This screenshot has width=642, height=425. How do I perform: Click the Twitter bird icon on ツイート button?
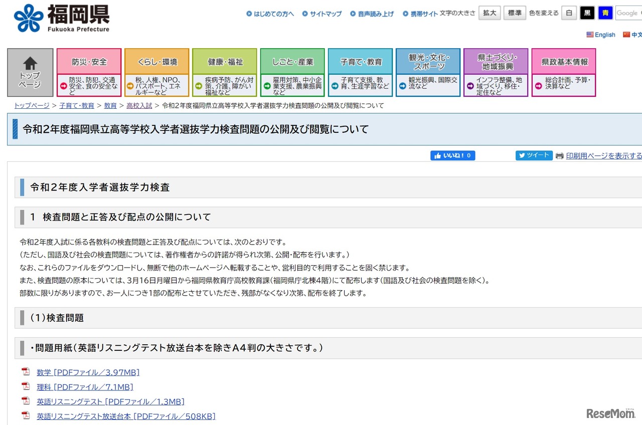[522, 155]
